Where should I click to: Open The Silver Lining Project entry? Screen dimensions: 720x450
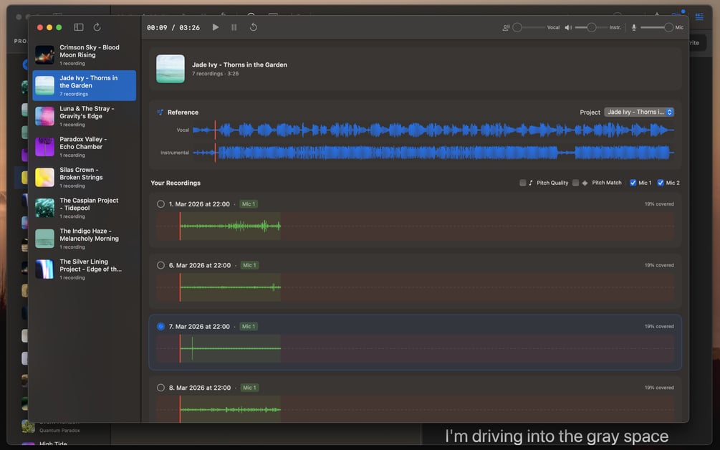(85, 269)
